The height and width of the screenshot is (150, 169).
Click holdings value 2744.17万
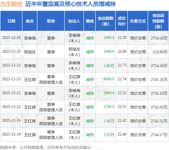point(159,135)
